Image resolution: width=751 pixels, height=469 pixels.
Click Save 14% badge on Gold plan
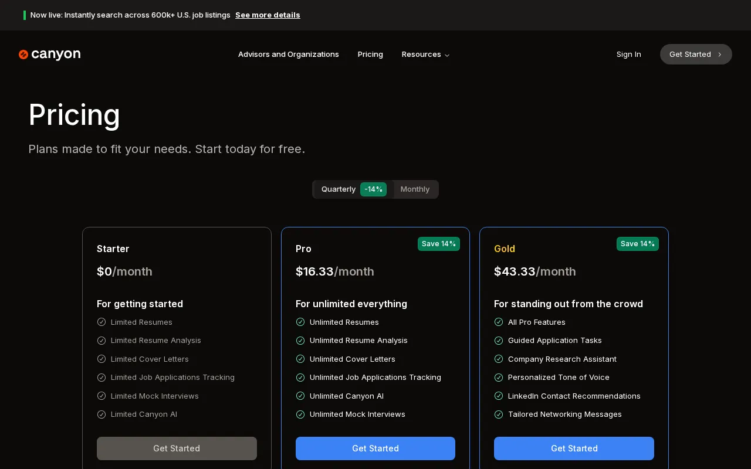click(x=638, y=244)
